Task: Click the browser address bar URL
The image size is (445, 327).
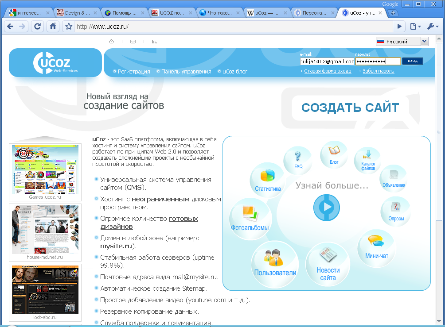Action: click(102, 27)
